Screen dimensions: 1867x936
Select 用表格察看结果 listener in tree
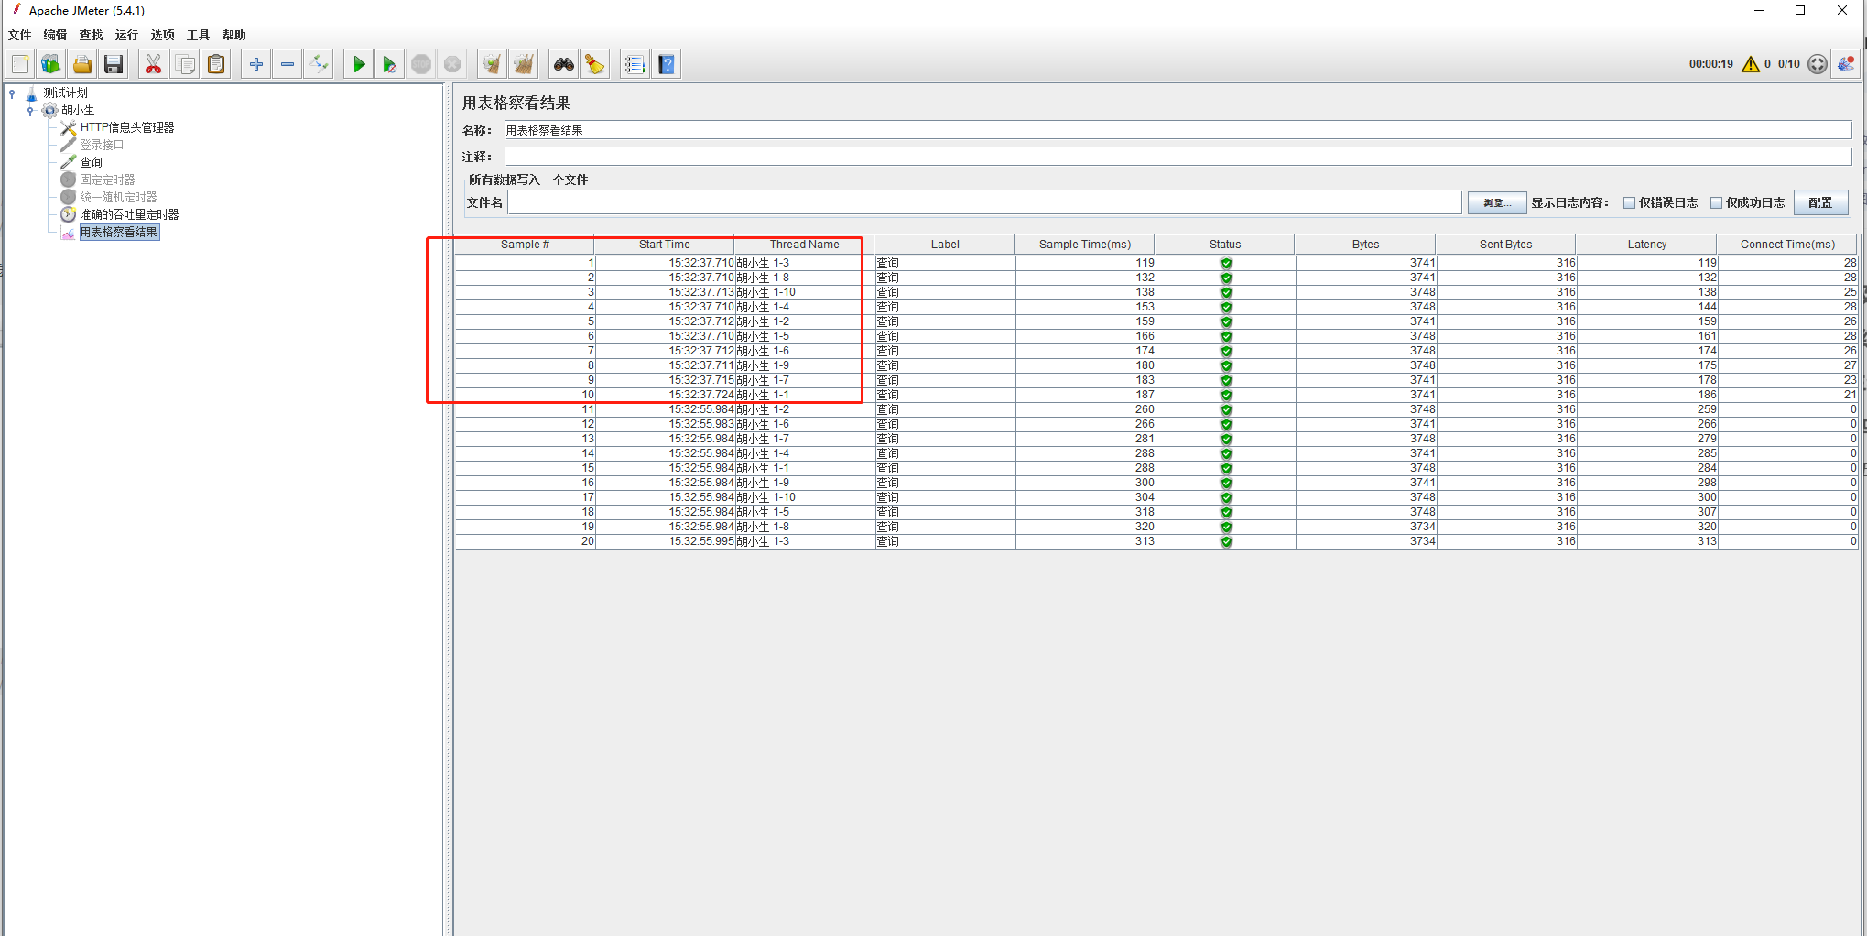tap(119, 232)
